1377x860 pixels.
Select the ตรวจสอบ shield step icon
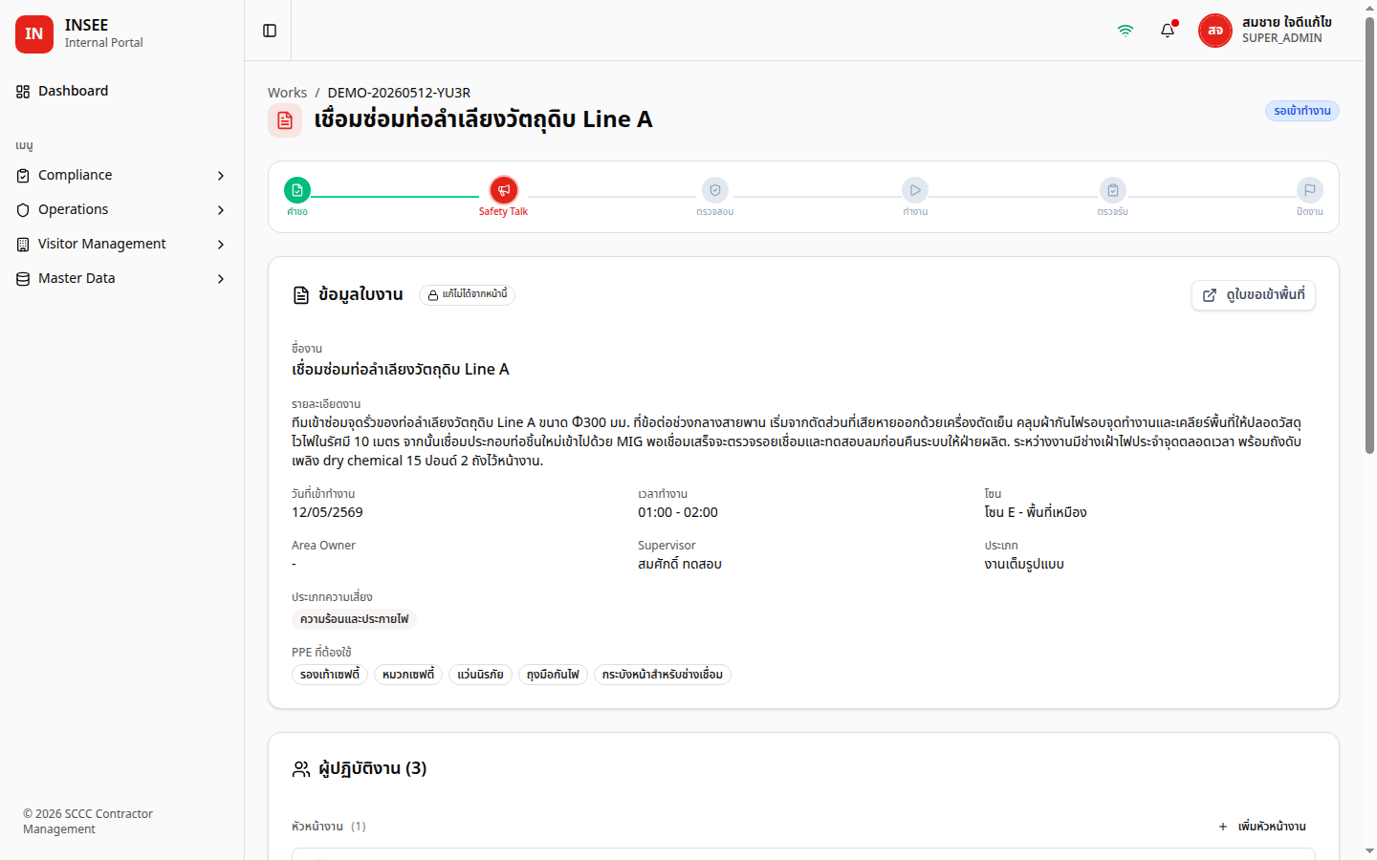[x=715, y=190]
